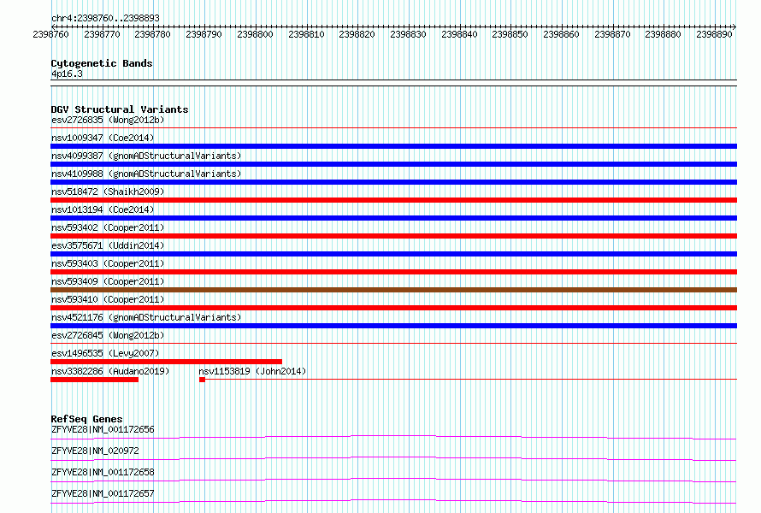Screen dimensions: 761x513
Task: Click thin red line under esv2726835
Action: (393, 128)
